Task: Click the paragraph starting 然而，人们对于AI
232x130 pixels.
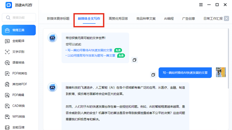Action: point(125,113)
